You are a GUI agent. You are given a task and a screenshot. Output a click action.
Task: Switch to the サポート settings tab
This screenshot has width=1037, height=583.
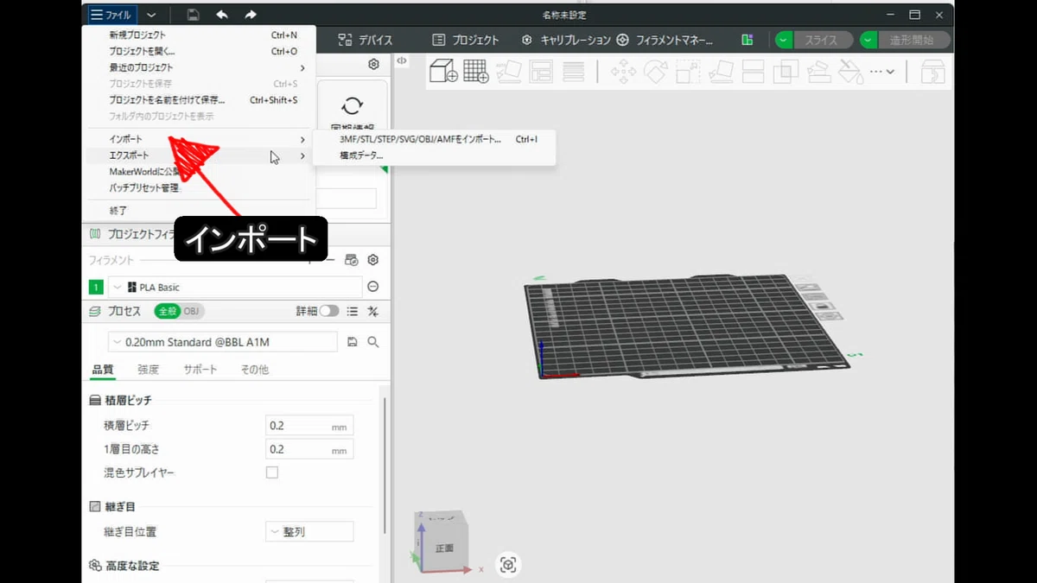click(200, 370)
